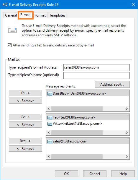138x180 pixels.
Task: Click the recipient's name input field
Action: (x=96, y=76)
